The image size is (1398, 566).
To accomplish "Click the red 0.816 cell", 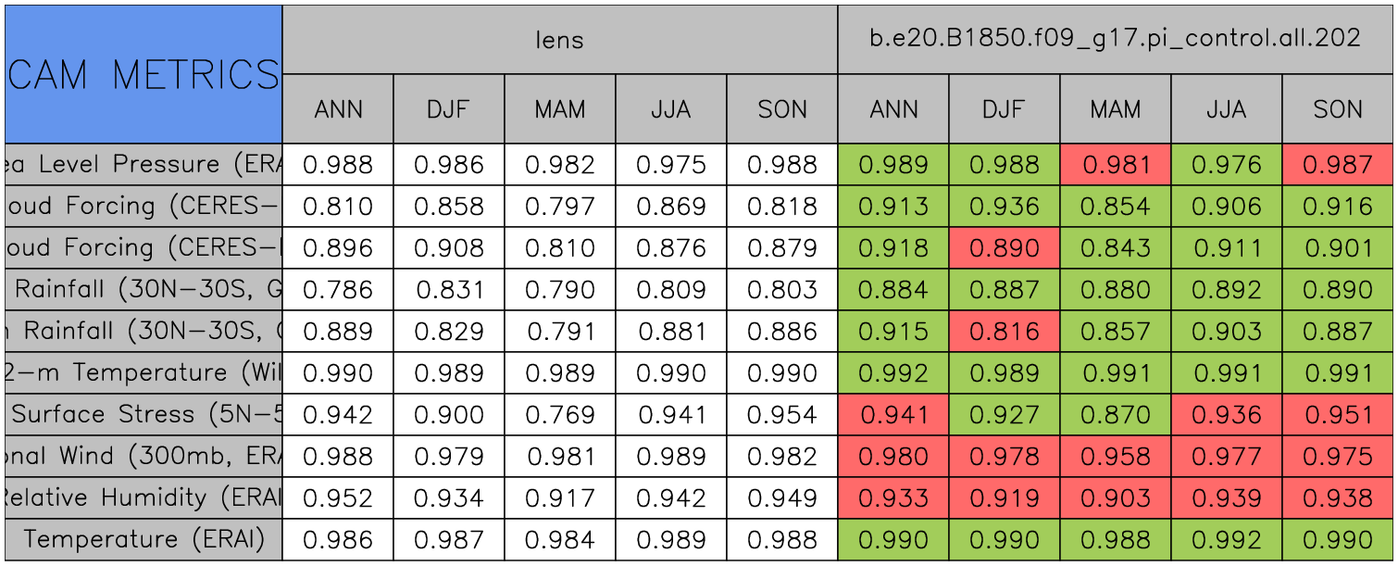I will click(1004, 332).
